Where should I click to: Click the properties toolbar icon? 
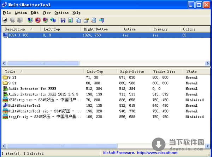coord(86,20)
